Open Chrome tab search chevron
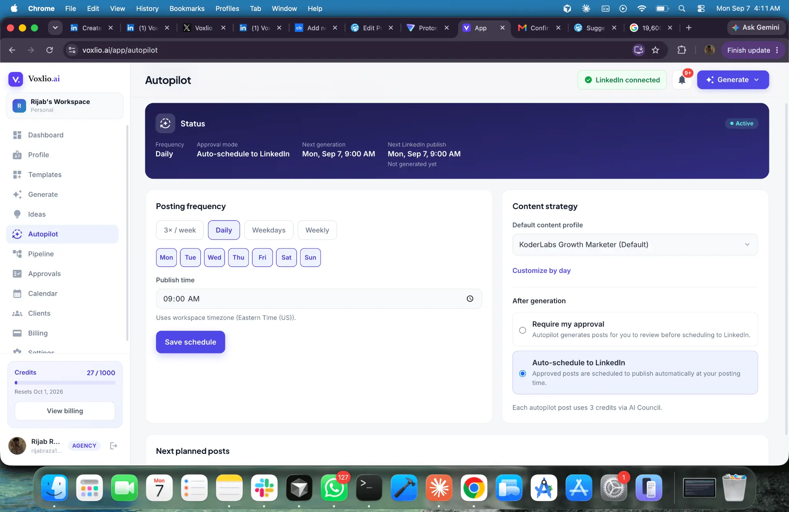This screenshot has height=512, width=789. (x=55, y=28)
